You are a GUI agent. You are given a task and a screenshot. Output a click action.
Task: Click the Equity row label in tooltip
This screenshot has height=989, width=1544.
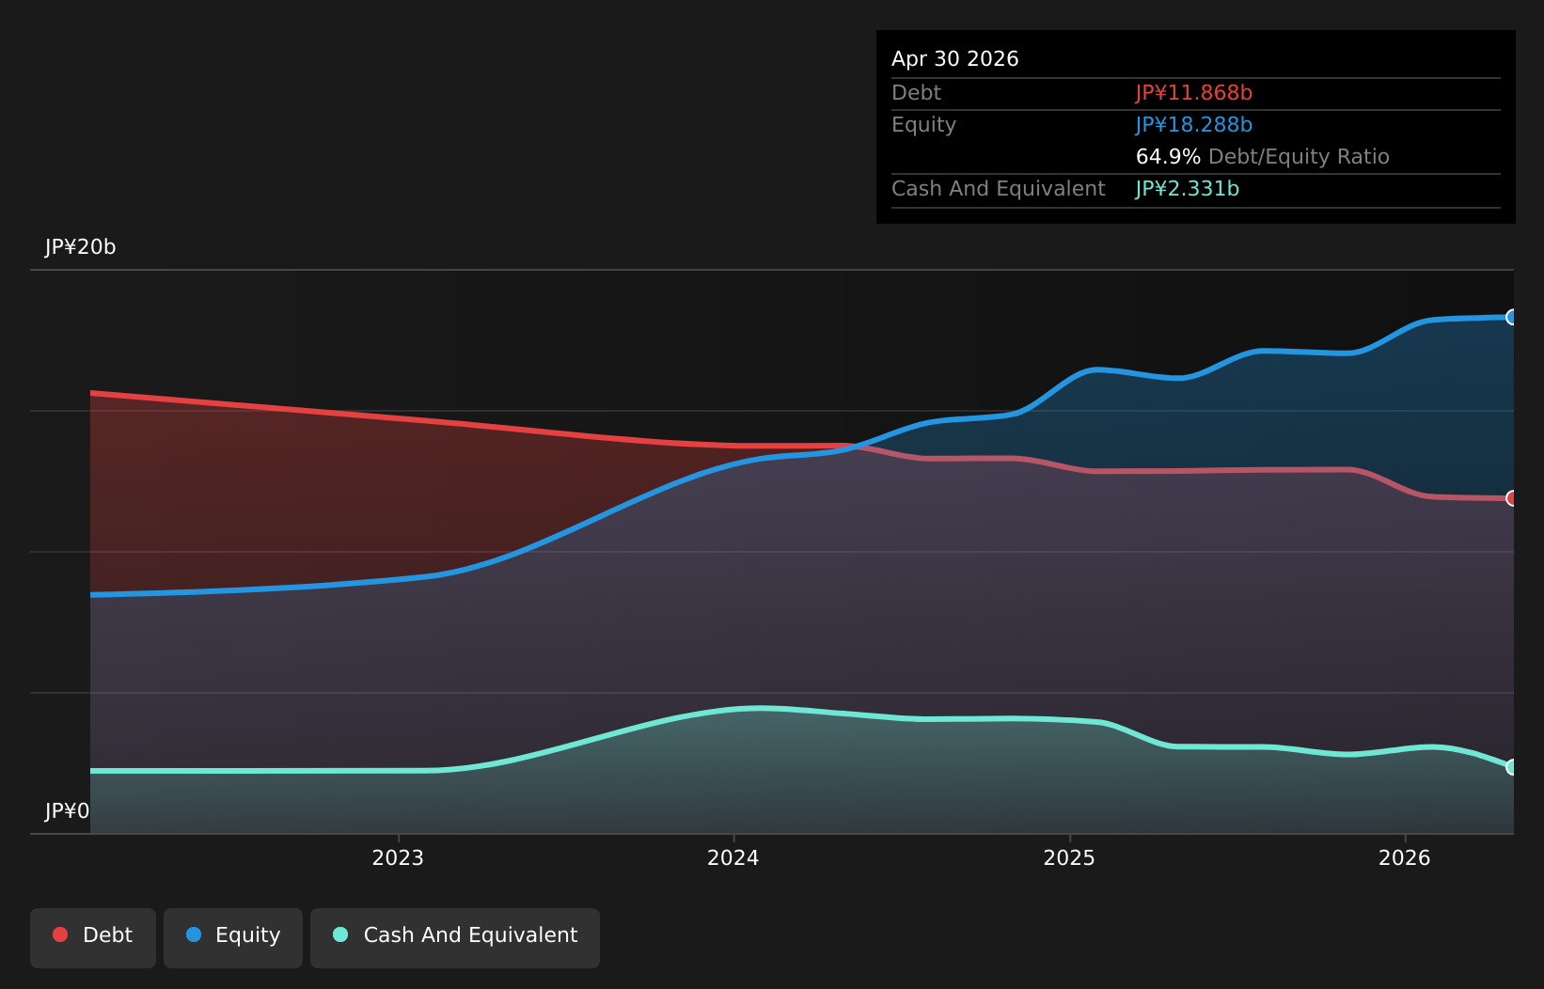[923, 125]
